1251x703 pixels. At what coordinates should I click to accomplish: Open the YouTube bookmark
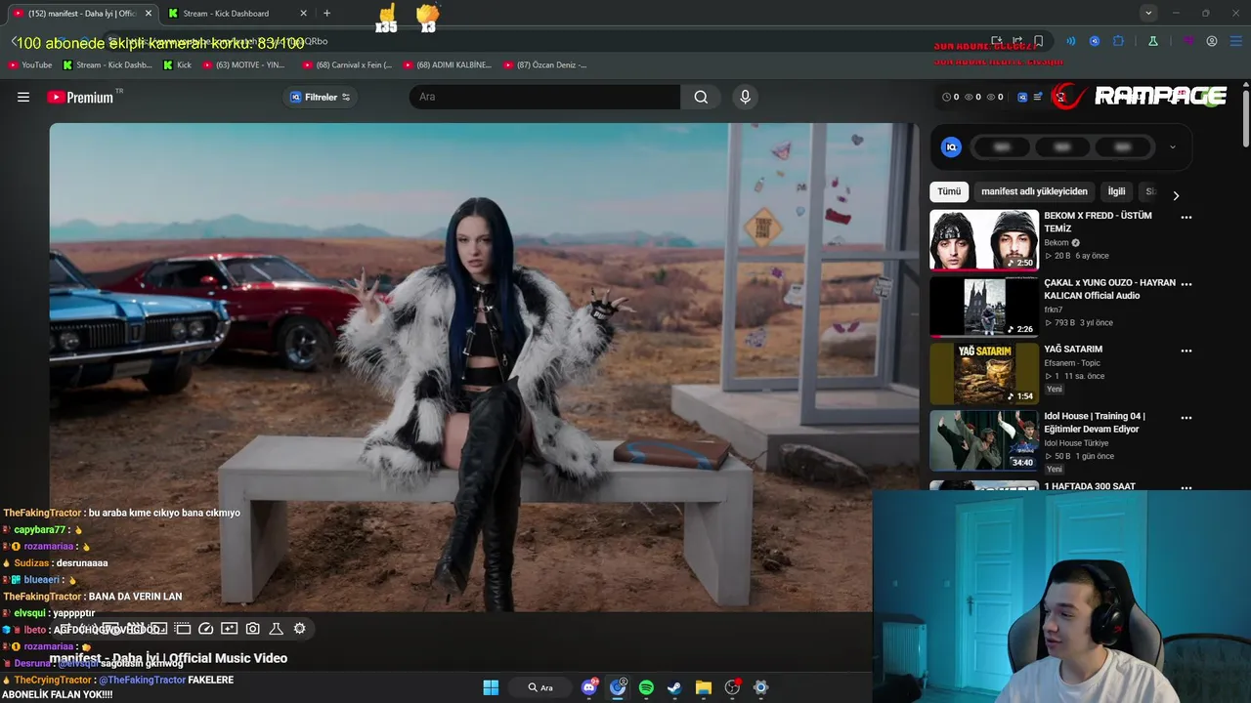click(30, 64)
